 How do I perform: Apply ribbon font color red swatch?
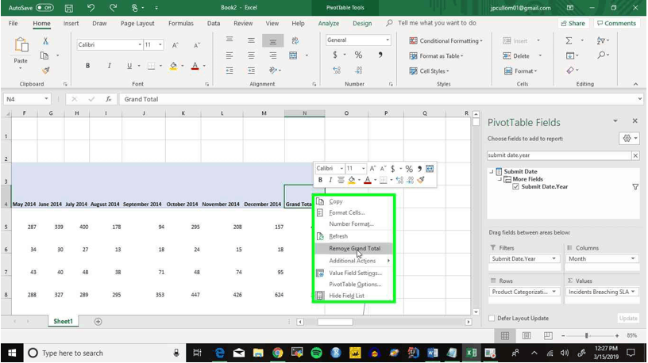195,66
